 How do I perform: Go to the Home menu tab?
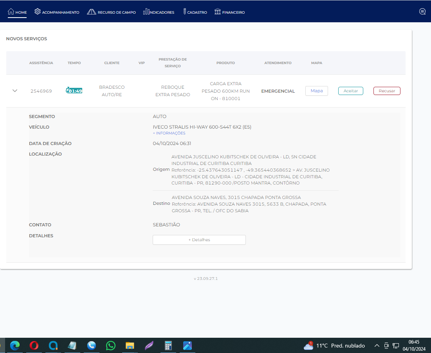click(x=17, y=12)
